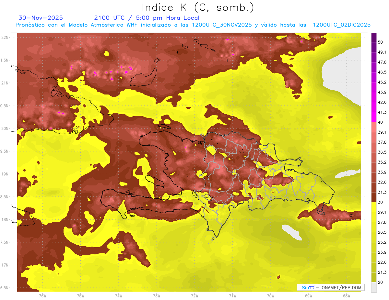Click the "46.5" colorbar value

pyautogui.click(x=382, y=72)
